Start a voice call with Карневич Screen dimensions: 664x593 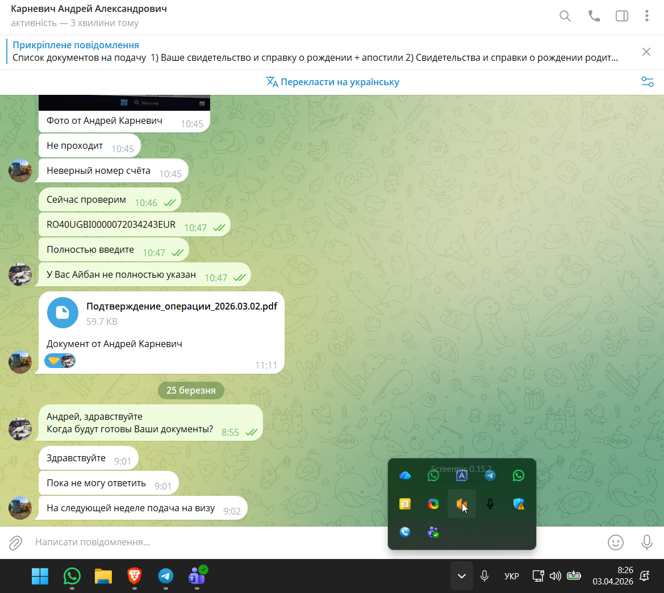coord(594,16)
